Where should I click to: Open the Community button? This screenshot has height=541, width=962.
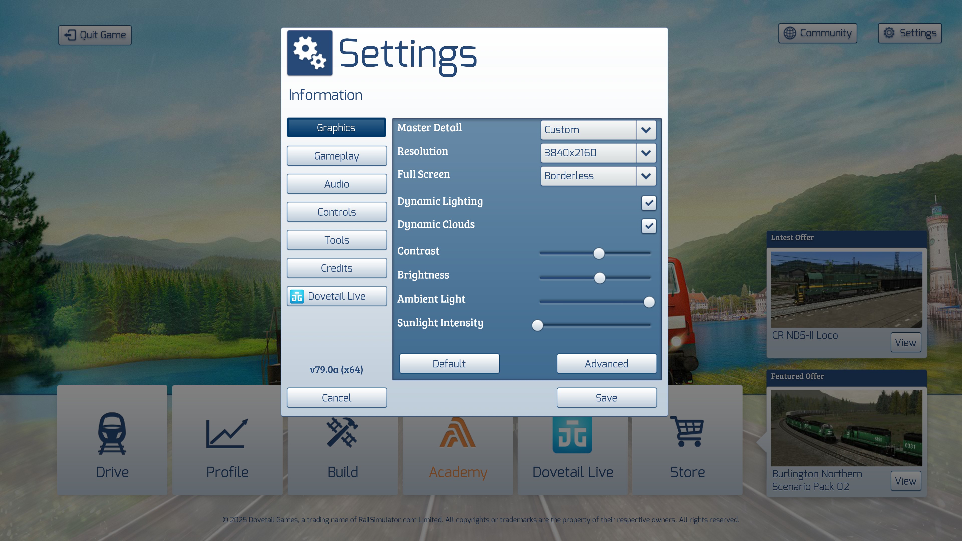tap(817, 33)
